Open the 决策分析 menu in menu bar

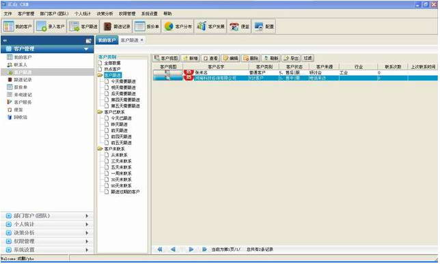[x=105, y=14]
